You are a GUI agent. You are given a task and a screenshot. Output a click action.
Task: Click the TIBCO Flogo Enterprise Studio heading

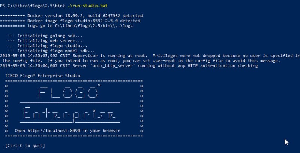[43, 76]
